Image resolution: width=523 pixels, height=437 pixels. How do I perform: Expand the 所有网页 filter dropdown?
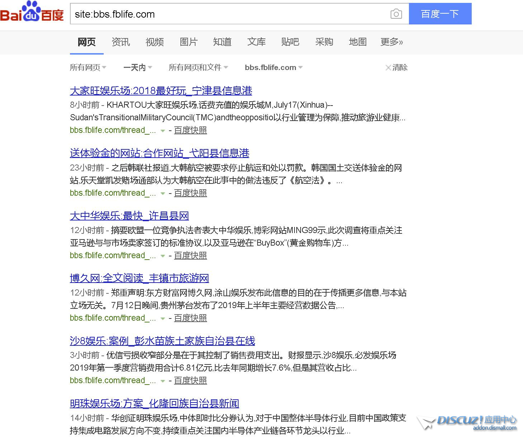click(x=88, y=68)
